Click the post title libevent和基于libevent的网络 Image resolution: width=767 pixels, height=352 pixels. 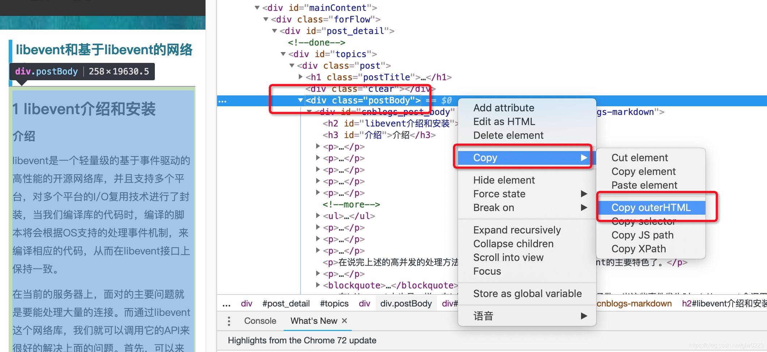click(104, 50)
